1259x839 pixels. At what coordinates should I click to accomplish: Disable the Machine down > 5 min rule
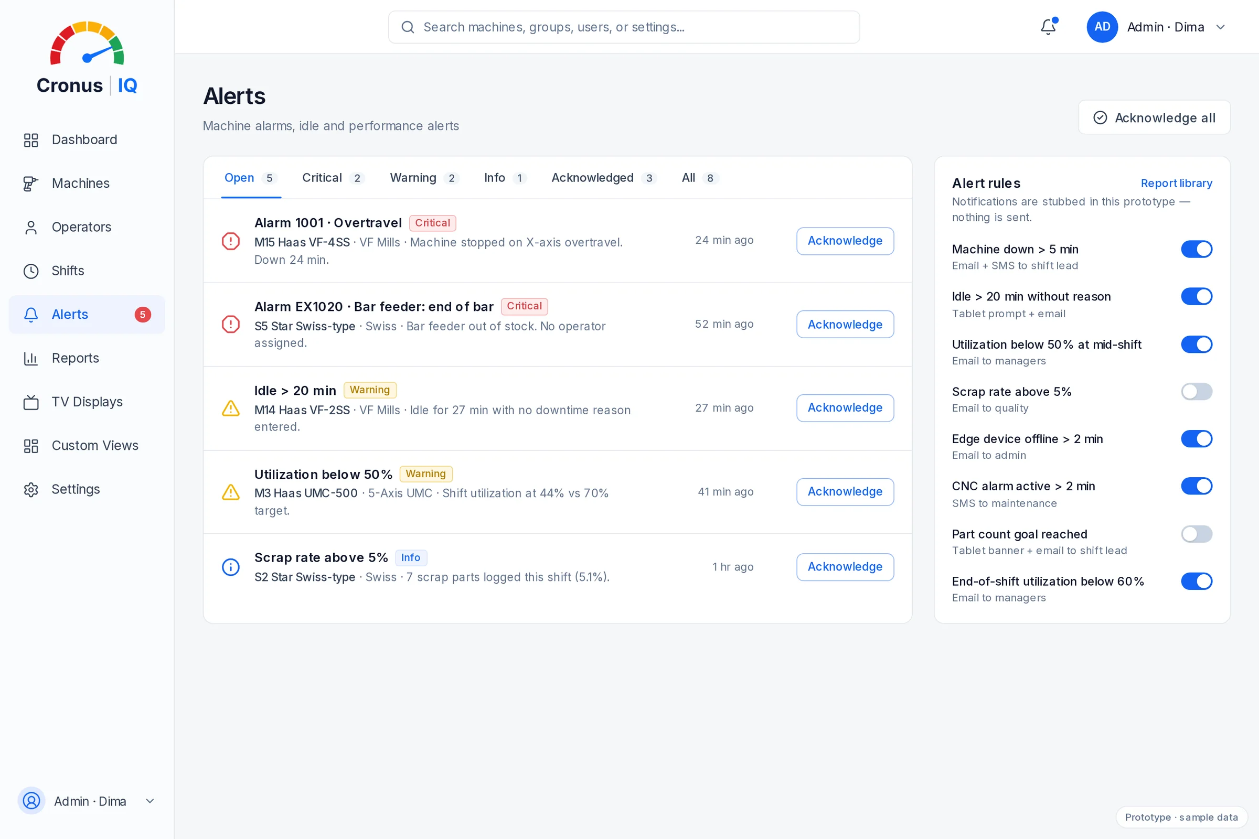pos(1197,250)
